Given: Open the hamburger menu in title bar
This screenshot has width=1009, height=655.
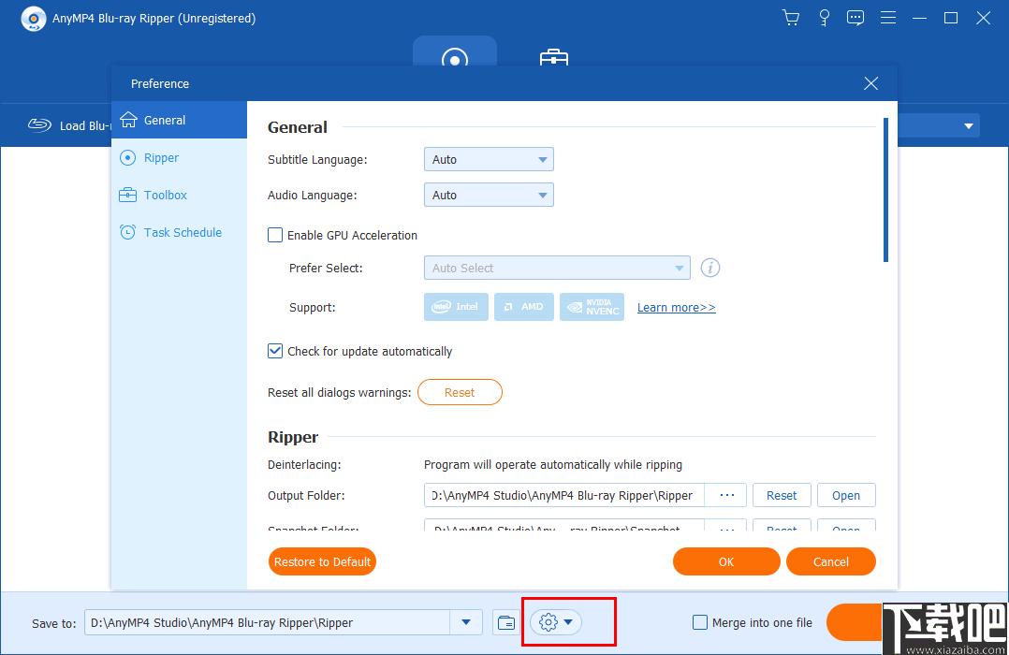Looking at the screenshot, I should (888, 18).
